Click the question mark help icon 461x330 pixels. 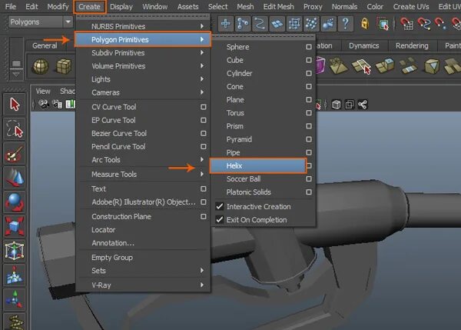(346, 24)
